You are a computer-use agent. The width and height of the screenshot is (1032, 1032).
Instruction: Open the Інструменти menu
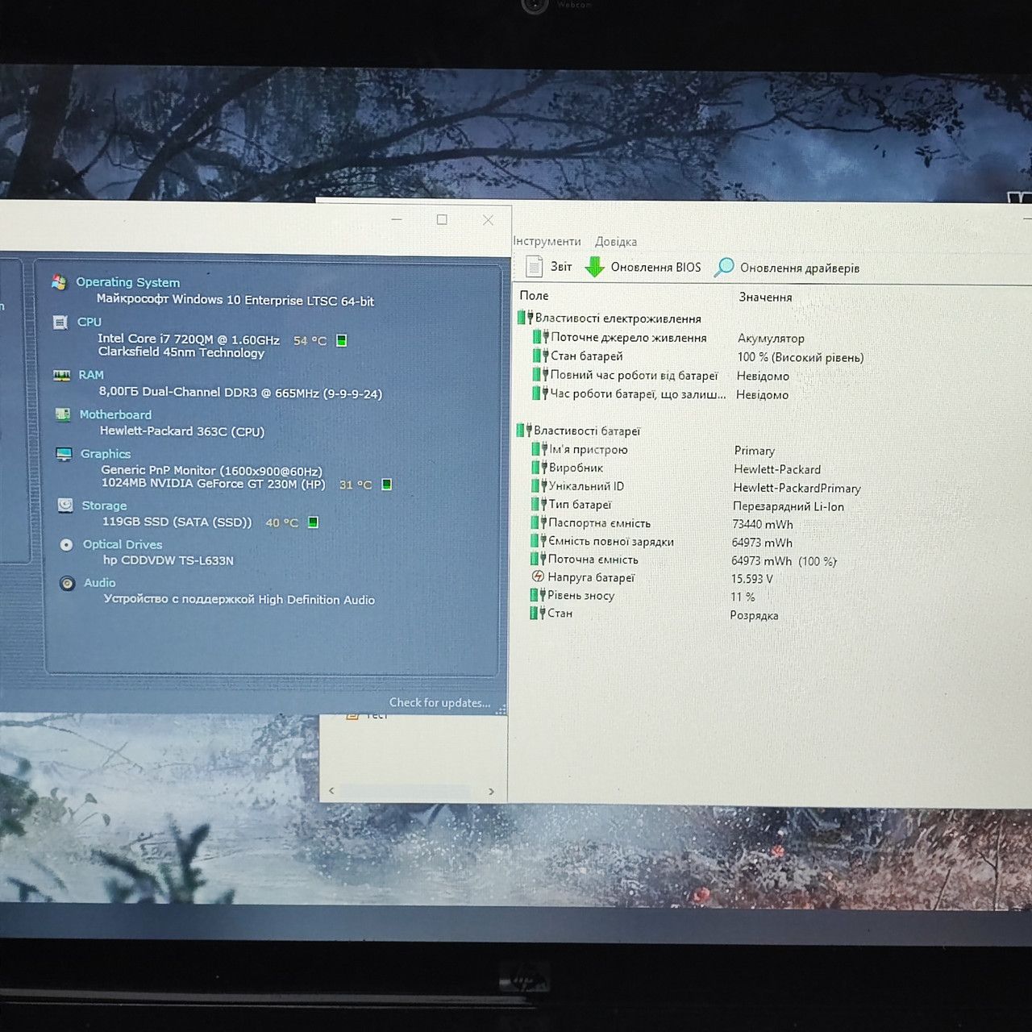coord(547,241)
